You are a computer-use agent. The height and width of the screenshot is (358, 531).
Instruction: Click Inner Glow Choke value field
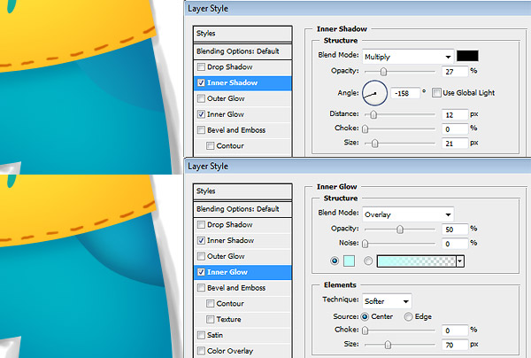(455, 331)
